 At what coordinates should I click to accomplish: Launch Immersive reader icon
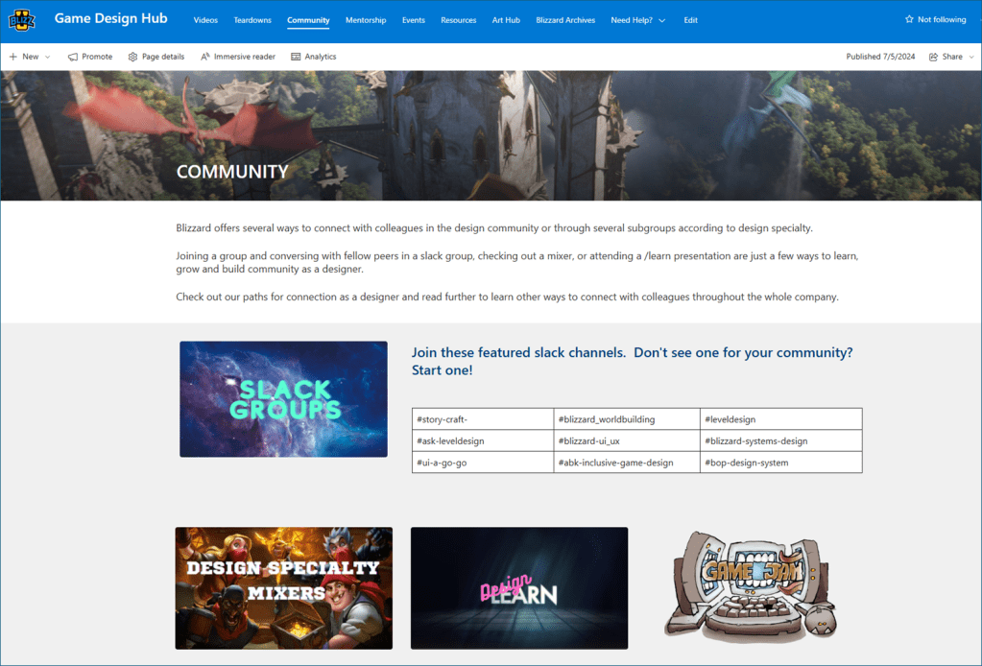click(205, 57)
